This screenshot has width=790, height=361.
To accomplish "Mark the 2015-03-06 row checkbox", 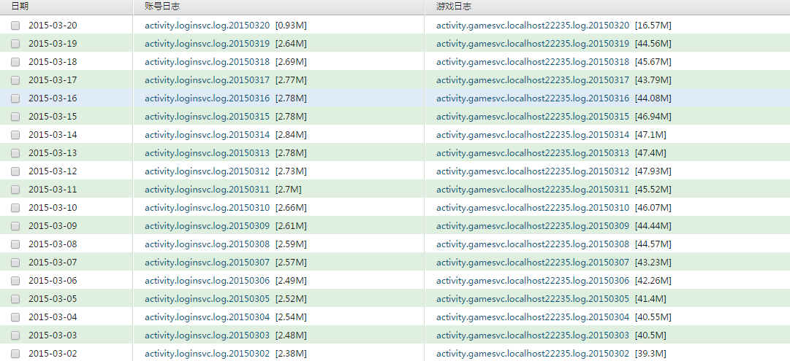I will coord(15,281).
